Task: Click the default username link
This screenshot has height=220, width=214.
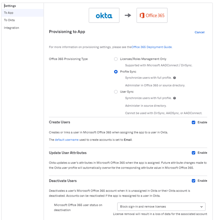Action: [66, 140]
